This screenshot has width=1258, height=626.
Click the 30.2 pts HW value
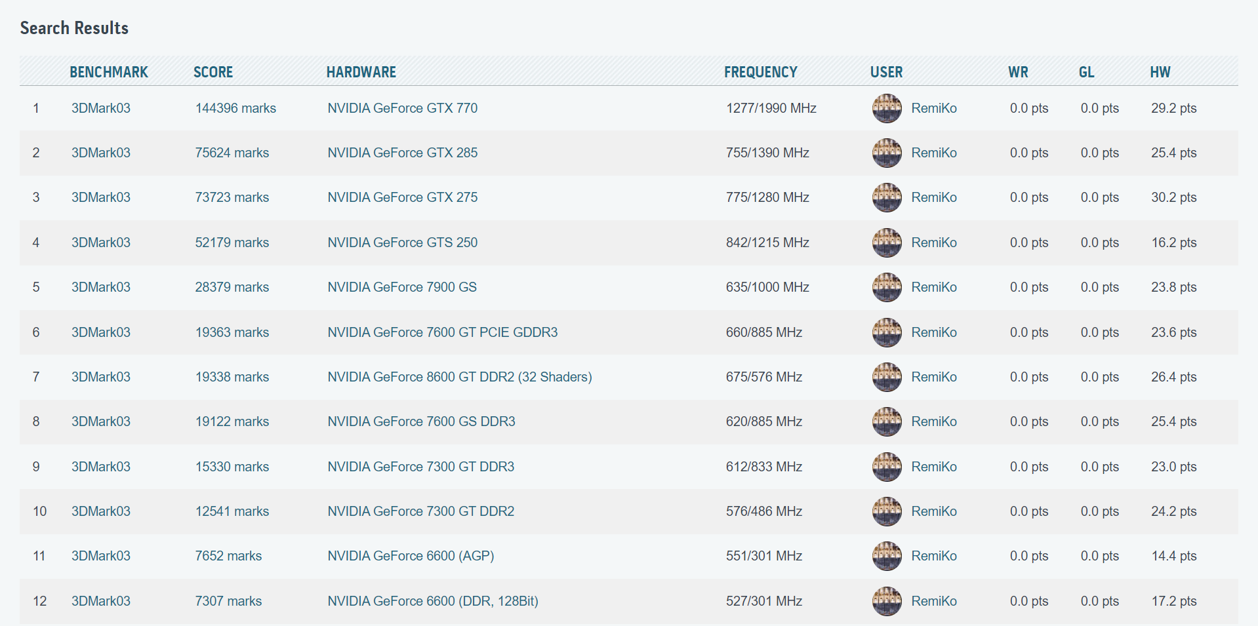[1173, 197]
